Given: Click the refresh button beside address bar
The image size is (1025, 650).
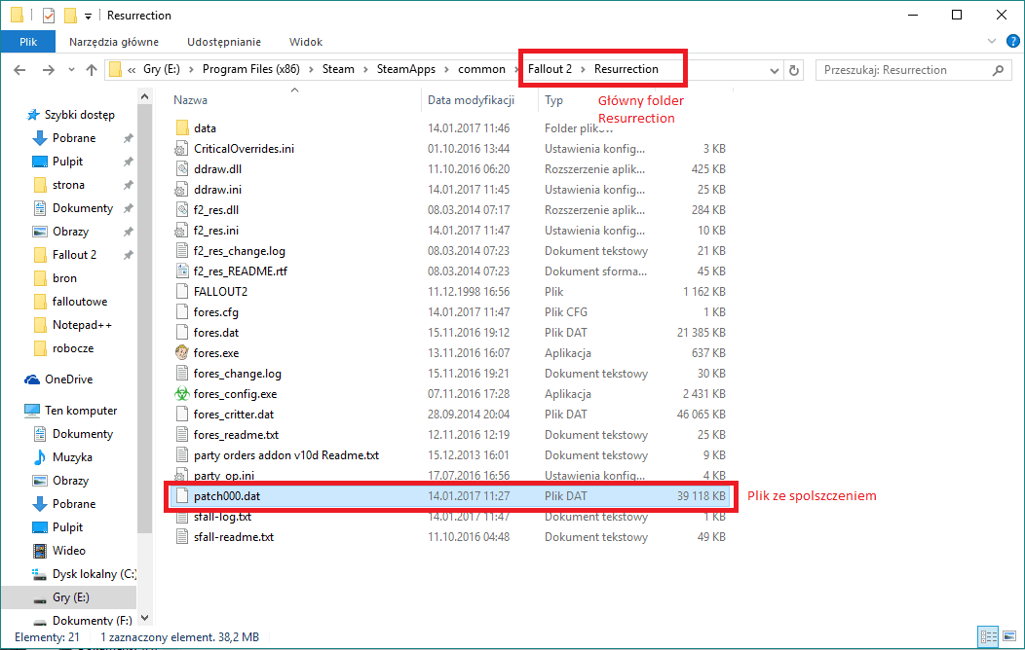Looking at the screenshot, I should pos(794,70).
